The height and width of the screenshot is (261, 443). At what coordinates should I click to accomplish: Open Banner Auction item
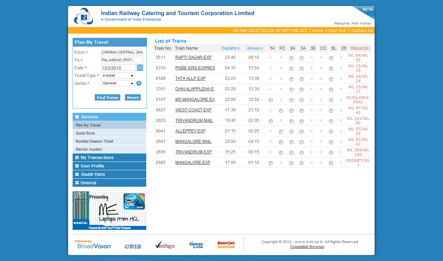coord(109,149)
